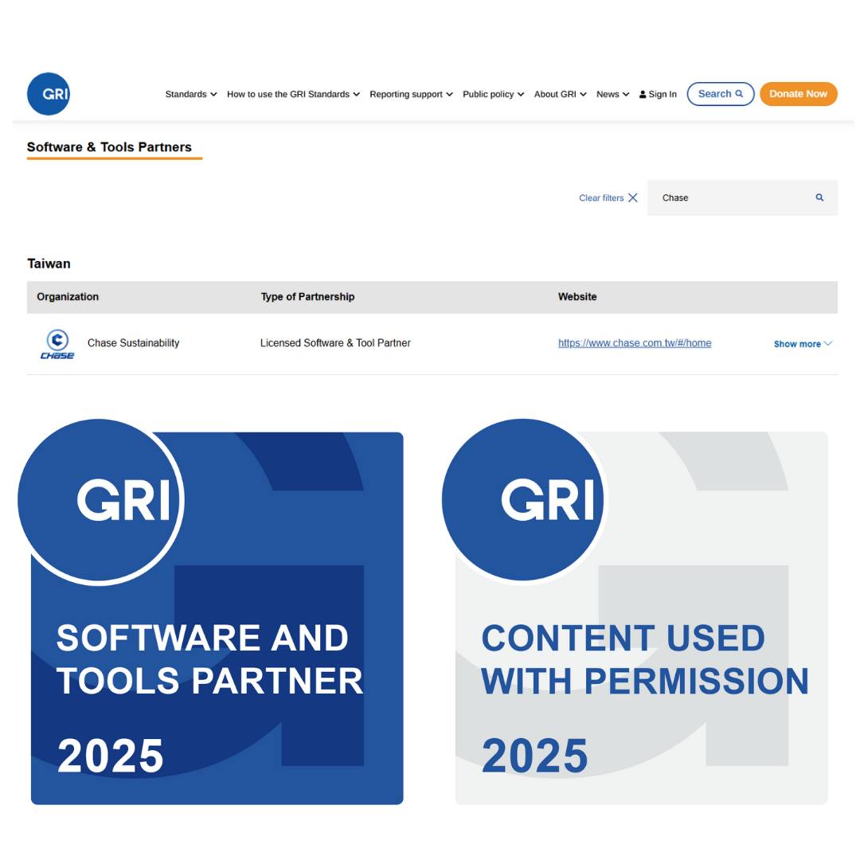The width and height of the screenshot is (860, 860).
Task: Click the Software and Tools Partner 2025 badge
Action: 211,612
